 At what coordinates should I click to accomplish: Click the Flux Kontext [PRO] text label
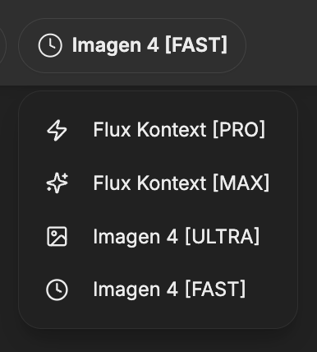point(179,130)
